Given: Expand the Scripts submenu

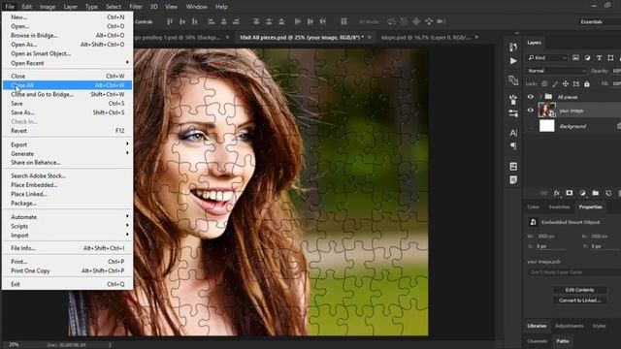Looking at the screenshot, I should (67, 226).
